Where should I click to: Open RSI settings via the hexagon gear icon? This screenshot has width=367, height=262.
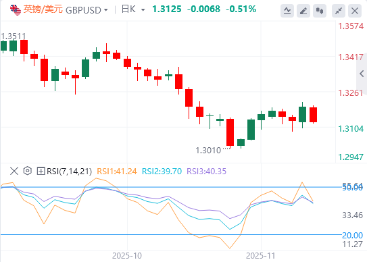pyautogui.click(x=28, y=171)
